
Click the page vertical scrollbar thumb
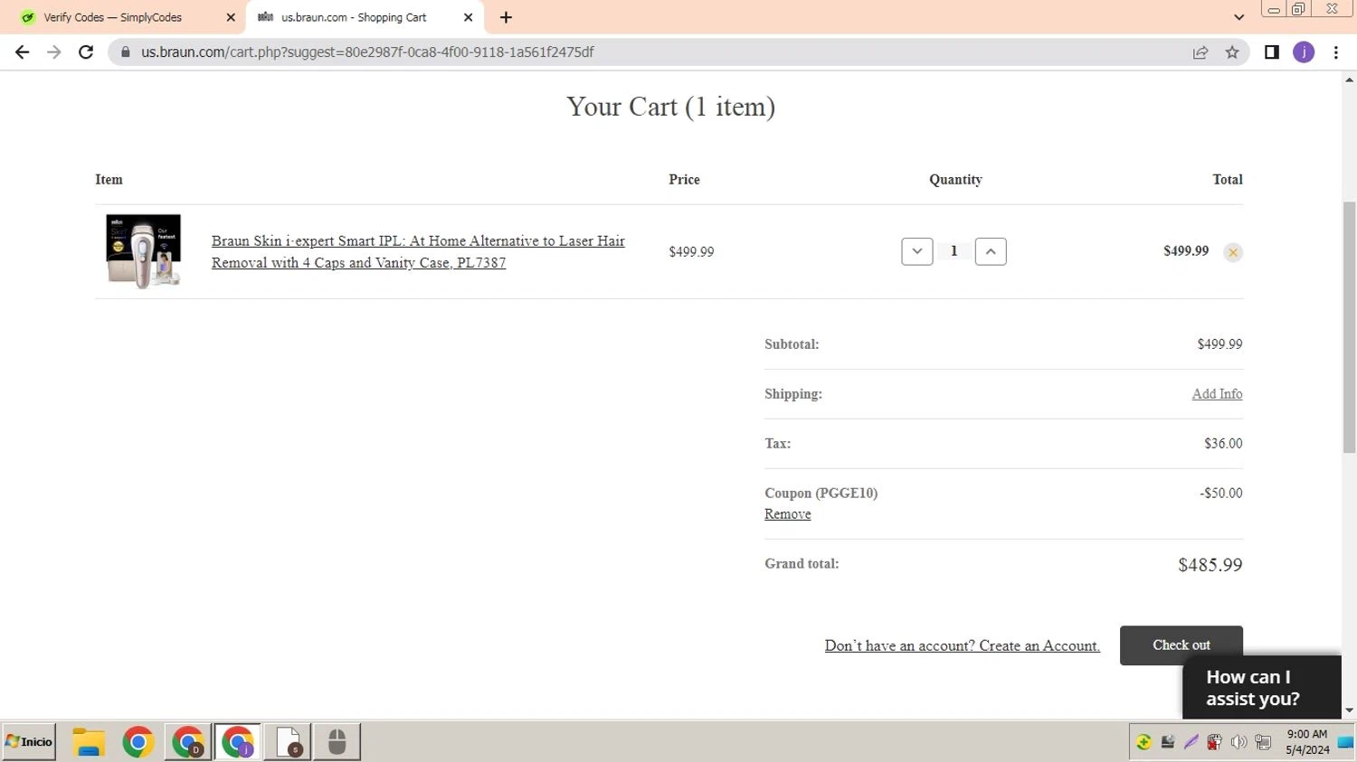1349,327
